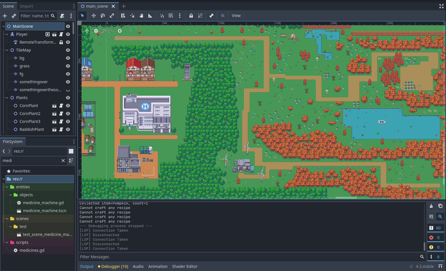
Task: Select the Scale Mode tool
Action: 112,16
